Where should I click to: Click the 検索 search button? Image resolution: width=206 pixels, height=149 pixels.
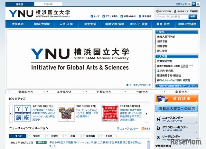193,16
